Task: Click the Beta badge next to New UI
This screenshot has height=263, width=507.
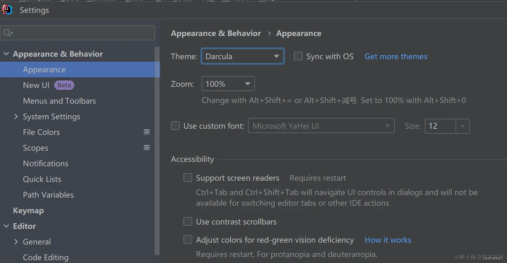Action: tap(64, 85)
